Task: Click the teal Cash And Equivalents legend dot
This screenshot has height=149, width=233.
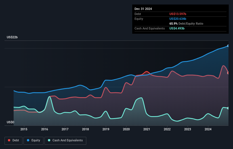Action: (x=49, y=140)
